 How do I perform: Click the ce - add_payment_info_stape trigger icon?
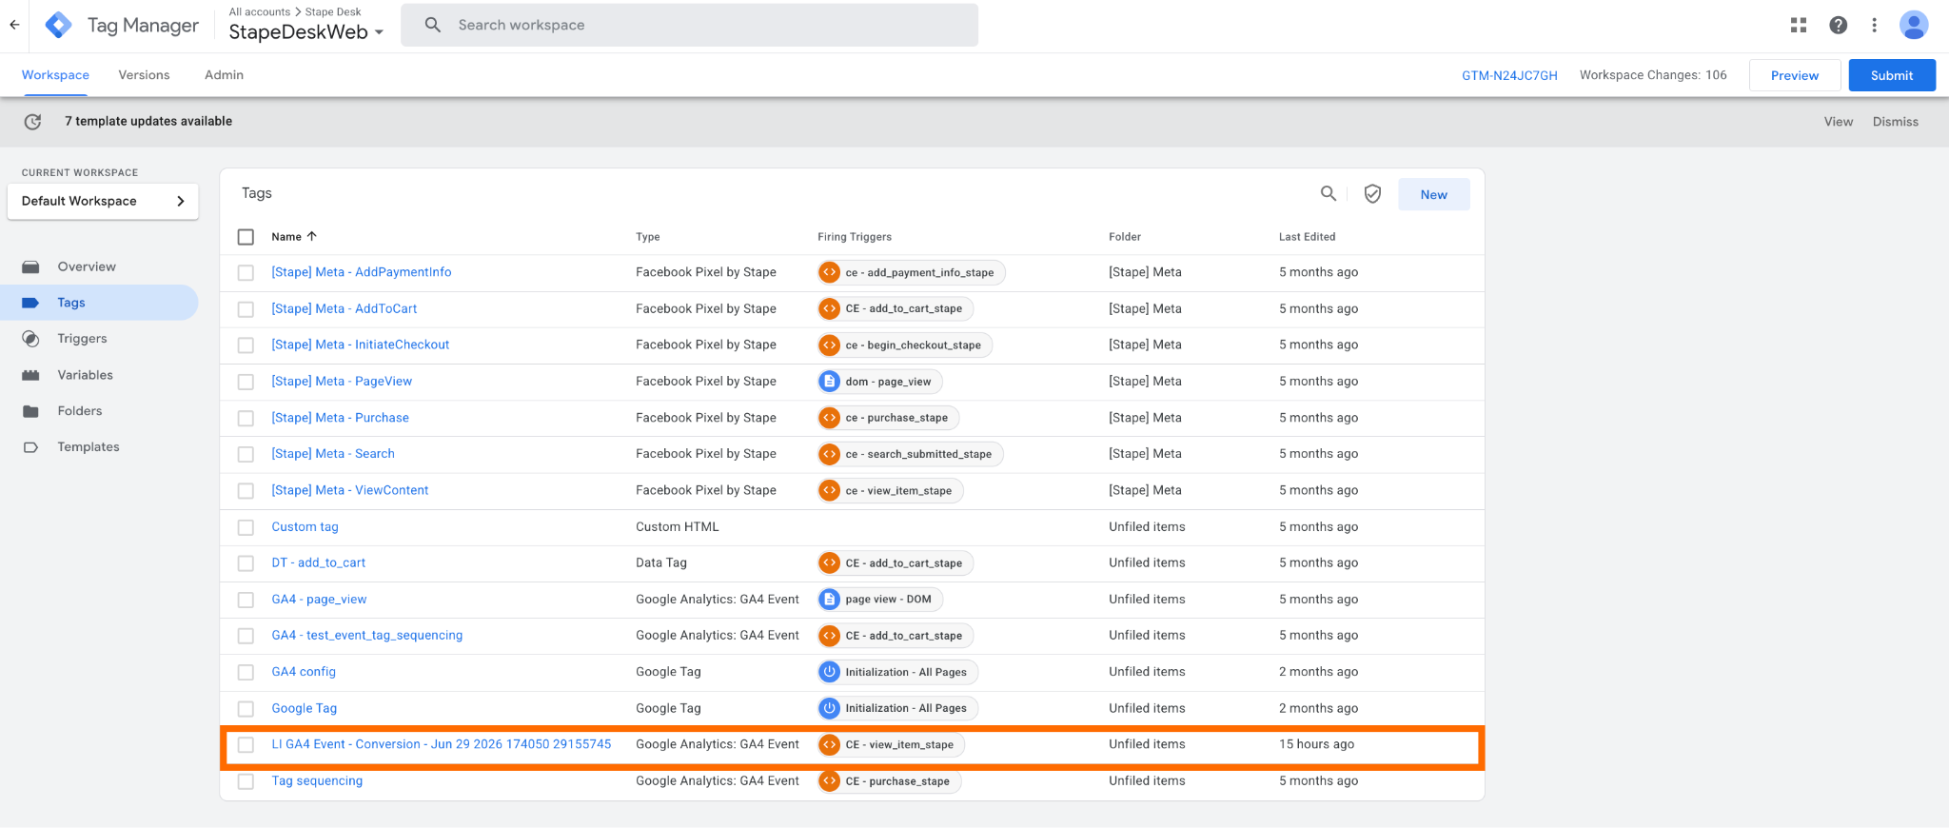[830, 272]
